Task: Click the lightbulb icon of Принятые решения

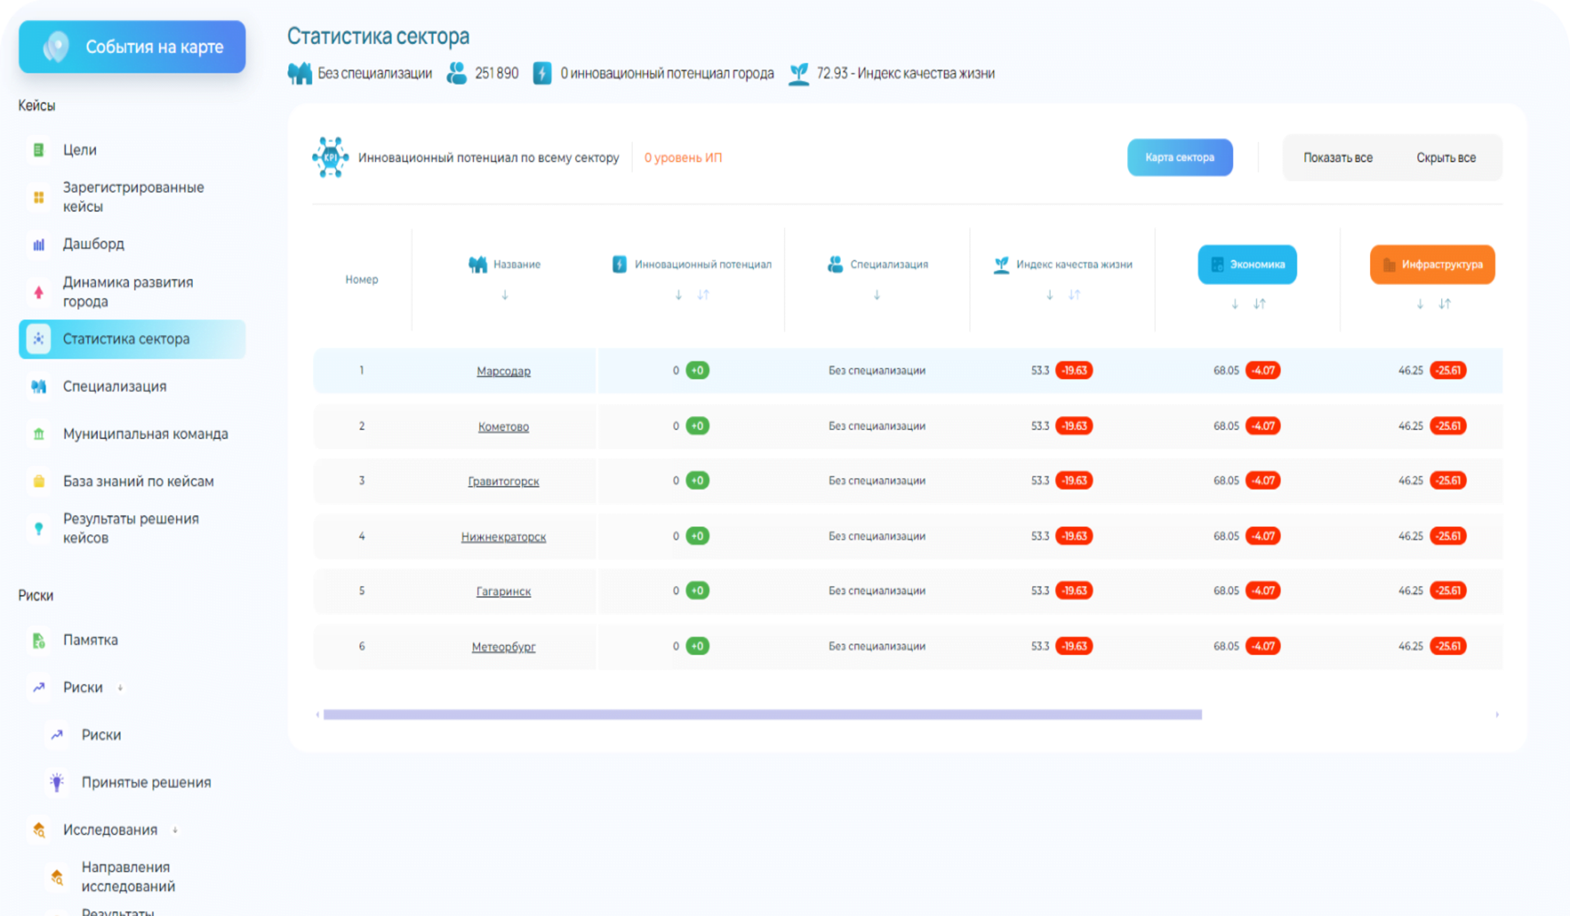Action: pyautogui.click(x=57, y=782)
